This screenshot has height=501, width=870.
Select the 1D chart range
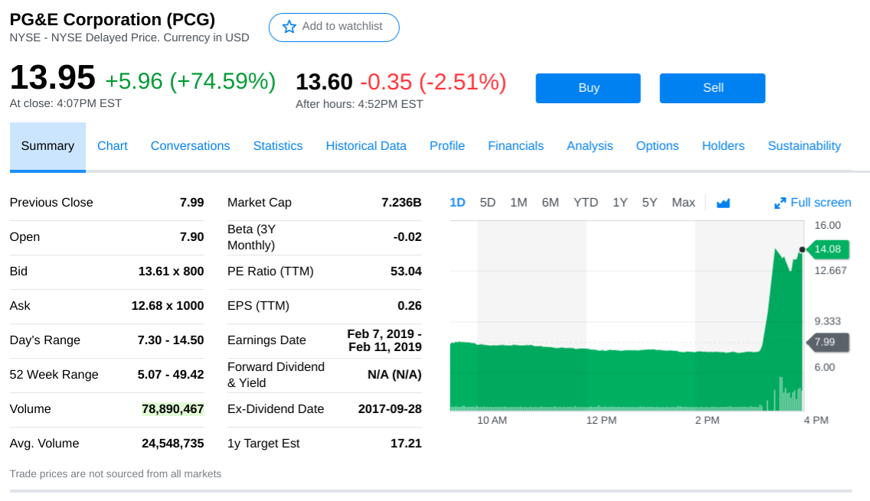click(x=457, y=203)
